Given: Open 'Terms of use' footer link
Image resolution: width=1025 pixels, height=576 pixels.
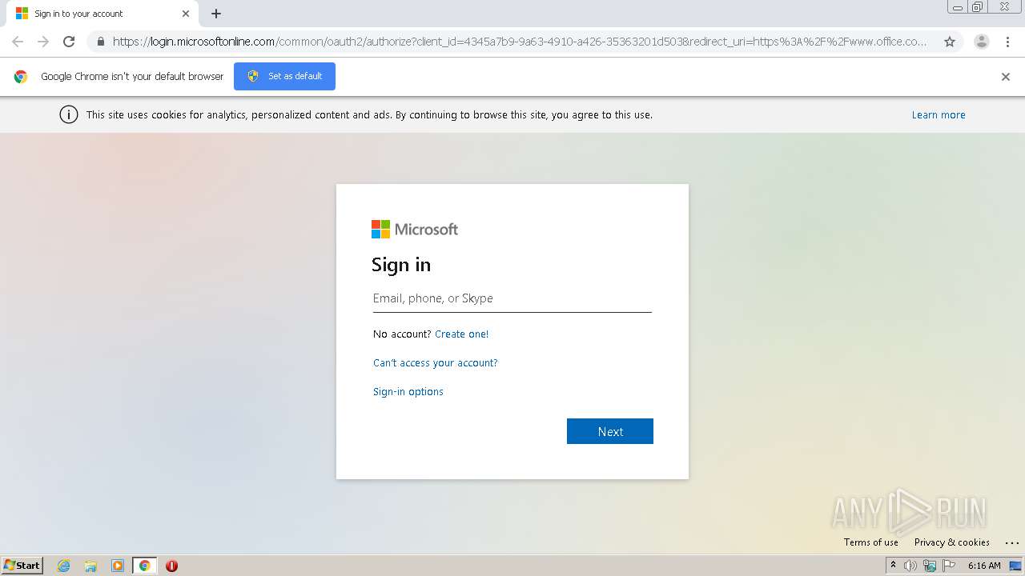Looking at the screenshot, I should coord(870,542).
